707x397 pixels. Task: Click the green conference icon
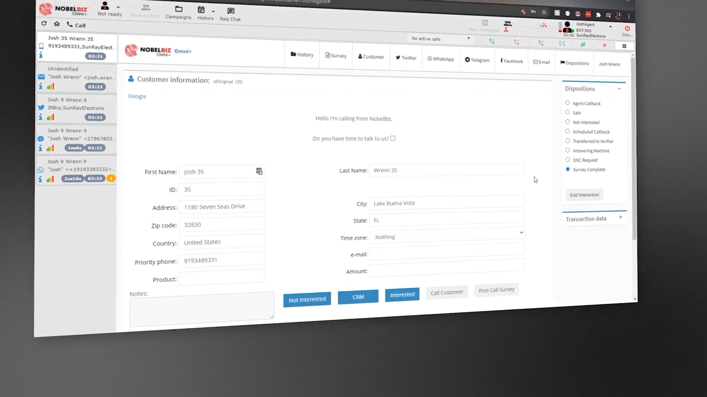click(x=583, y=44)
